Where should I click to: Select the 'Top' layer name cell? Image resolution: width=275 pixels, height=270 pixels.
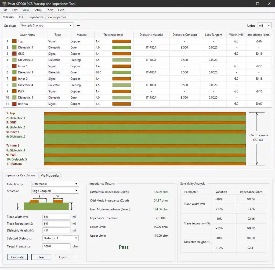(20, 41)
